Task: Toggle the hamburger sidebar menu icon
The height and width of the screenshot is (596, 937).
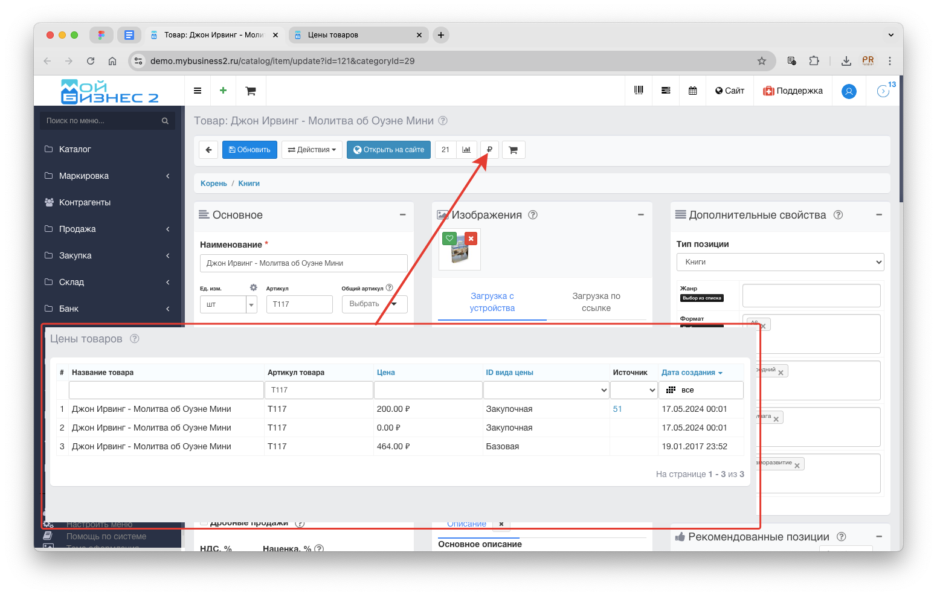Action: [197, 91]
